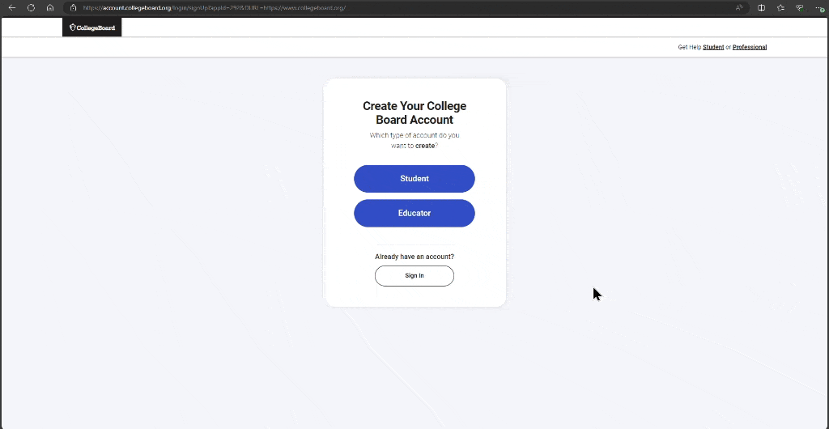This screenshot has height=429, width=829.
Task: Click the Create Your College Board Account heading
Action: (414, 113)
